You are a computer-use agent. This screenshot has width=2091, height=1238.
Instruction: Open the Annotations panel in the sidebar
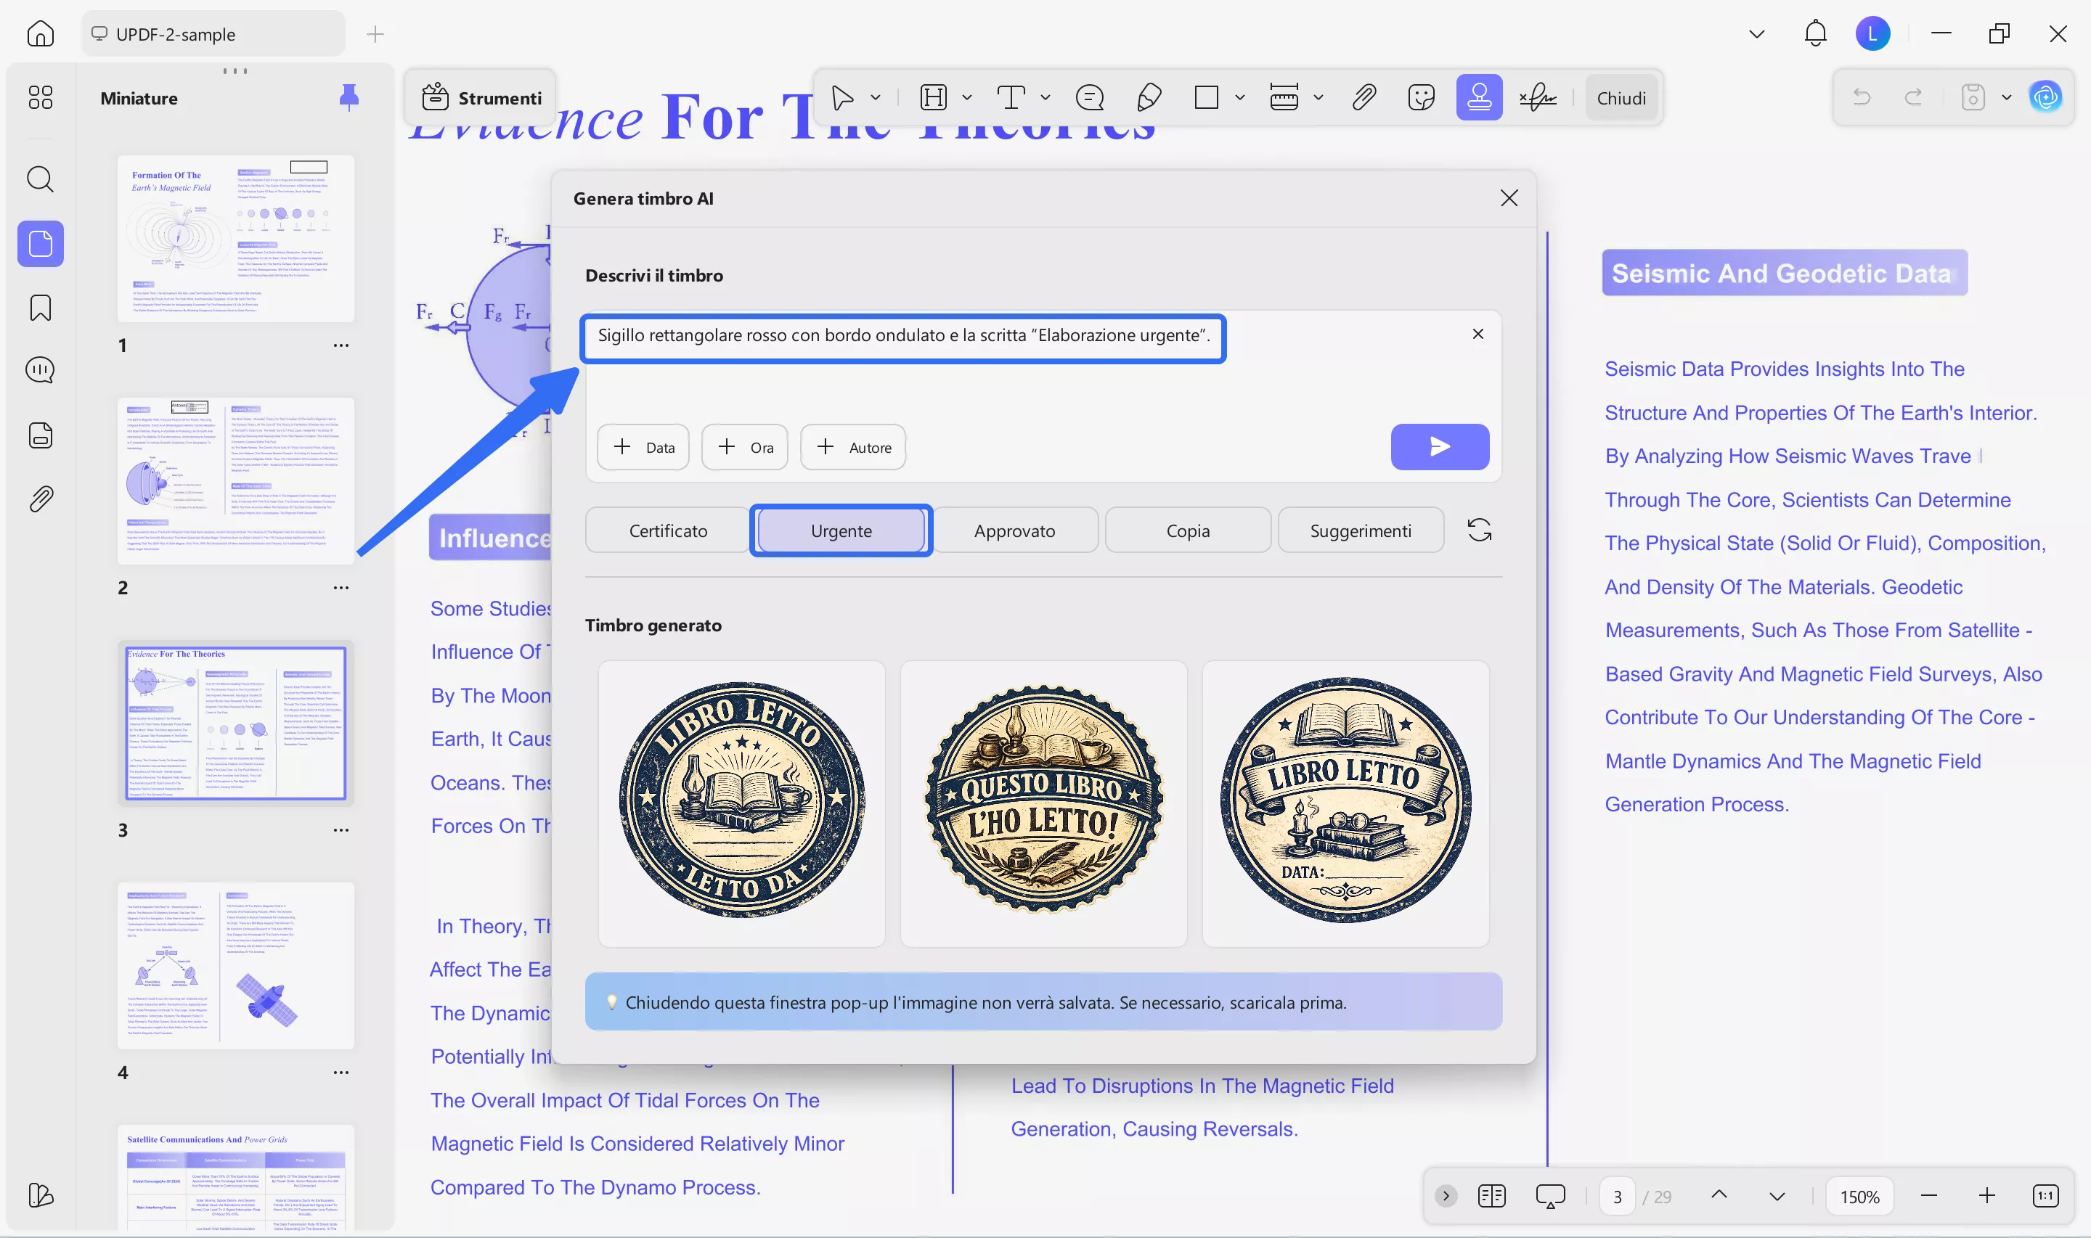[x=40, y=369]
